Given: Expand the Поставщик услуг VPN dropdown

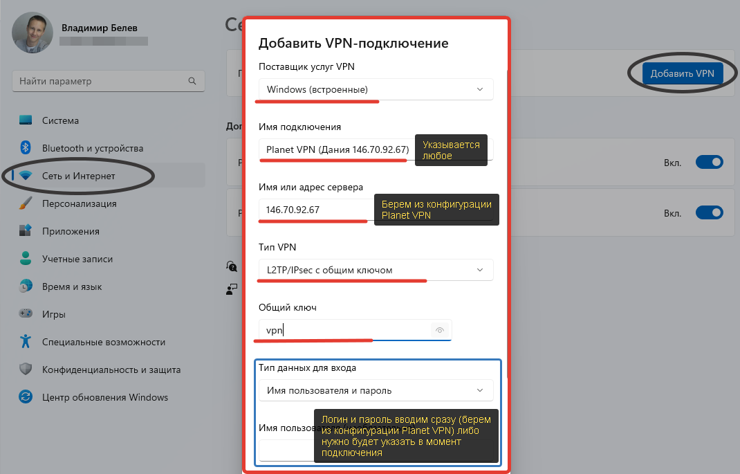Looking at the screenshot, I should point(376,89).
